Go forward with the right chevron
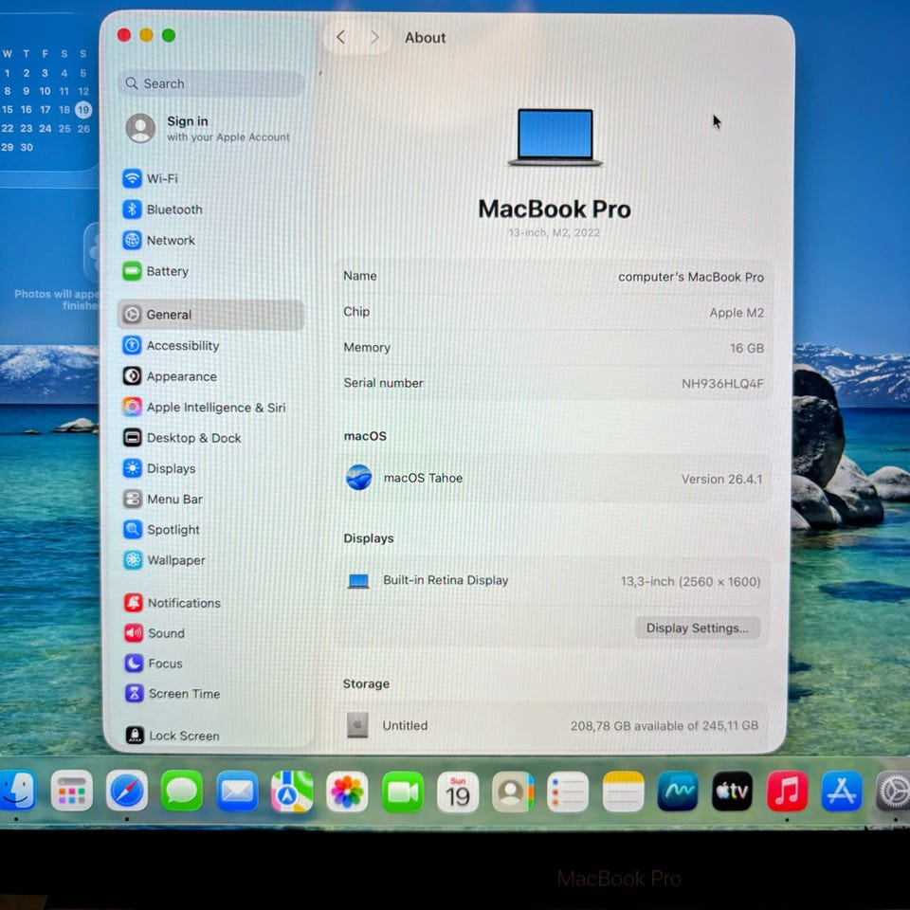 [x=374, y=38]
